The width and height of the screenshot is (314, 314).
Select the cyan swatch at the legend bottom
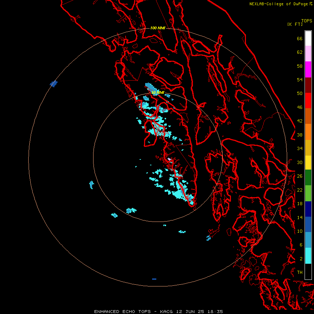coord(308,256)
